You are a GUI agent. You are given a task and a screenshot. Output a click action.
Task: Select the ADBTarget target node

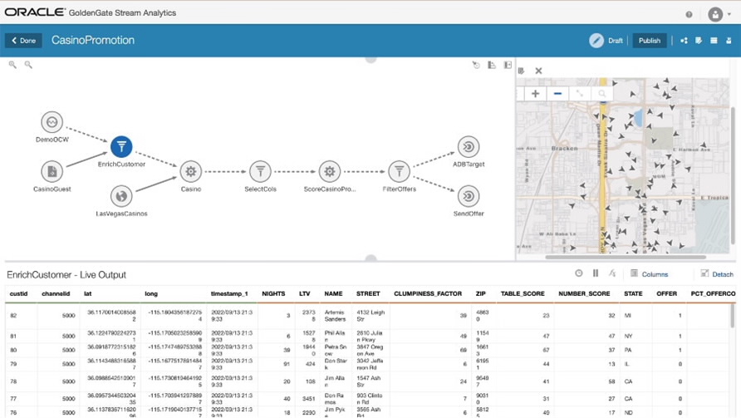[469, 146]
